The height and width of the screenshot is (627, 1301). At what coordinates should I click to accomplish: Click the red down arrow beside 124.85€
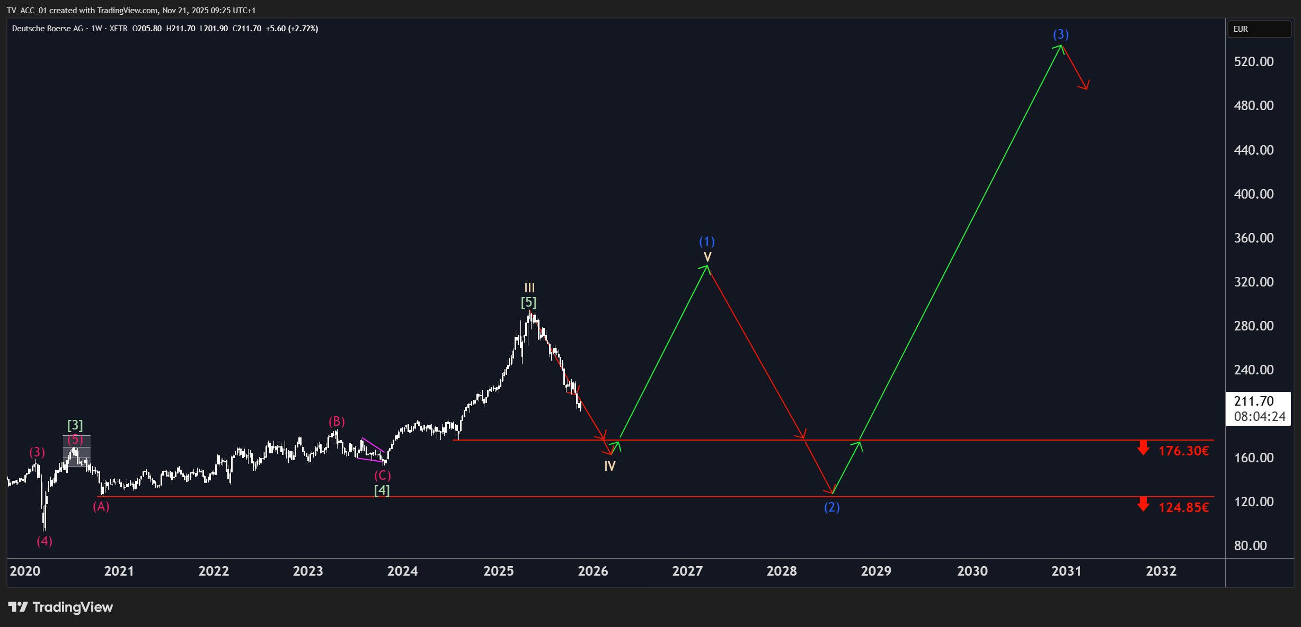(x=1143, y=505)
